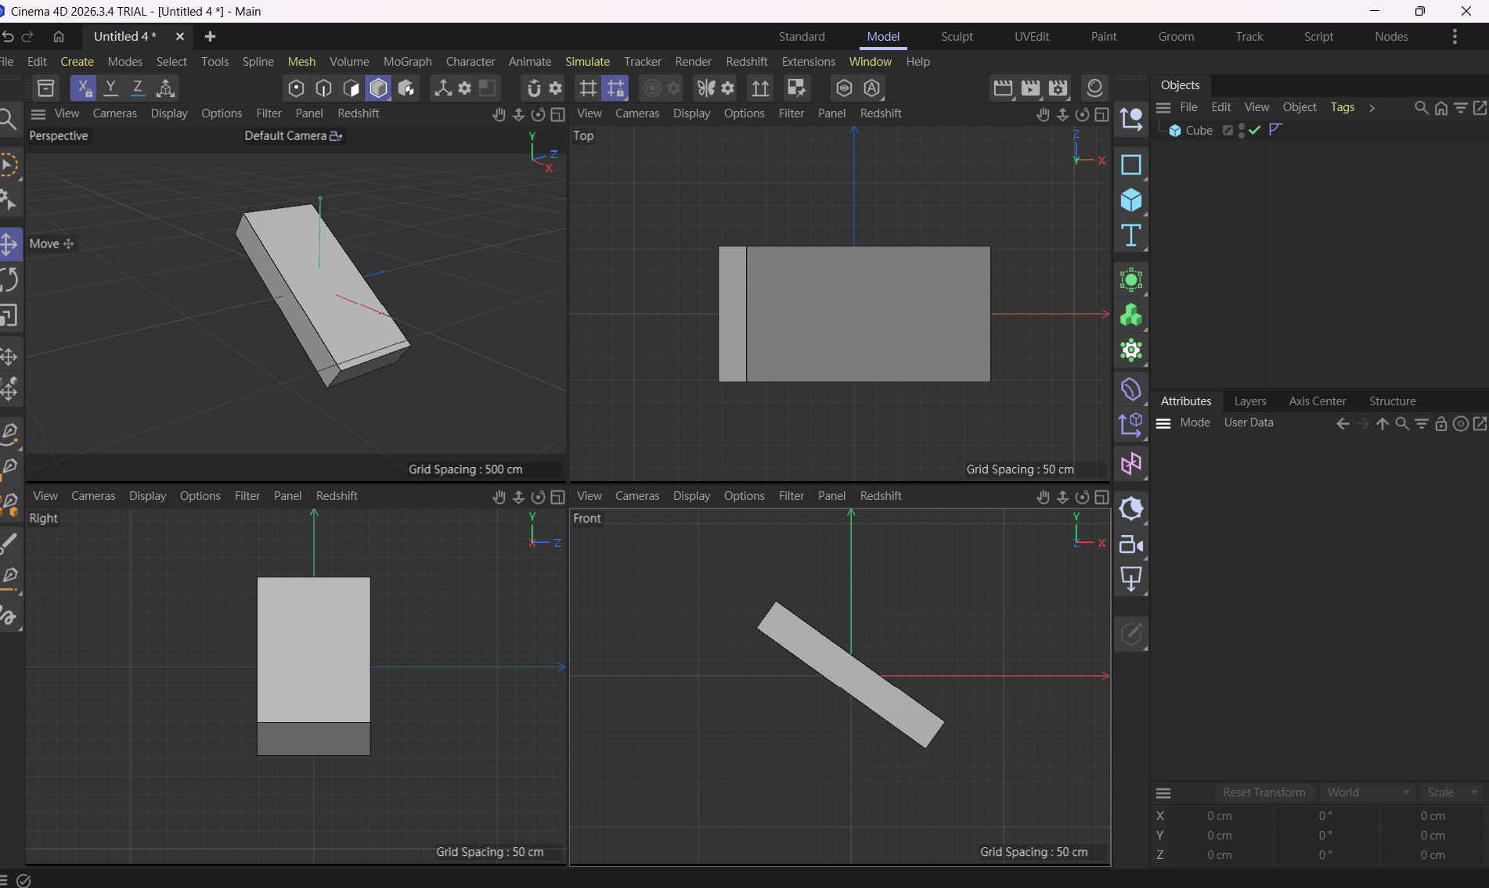Open the Layers tab
The height and width of the screenshot is (888, 1489).
pos(1249,401)
